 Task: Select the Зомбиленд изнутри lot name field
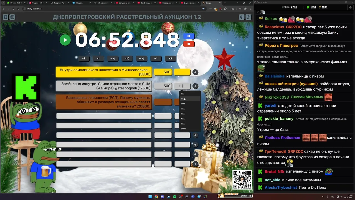(x=104, y=86)
